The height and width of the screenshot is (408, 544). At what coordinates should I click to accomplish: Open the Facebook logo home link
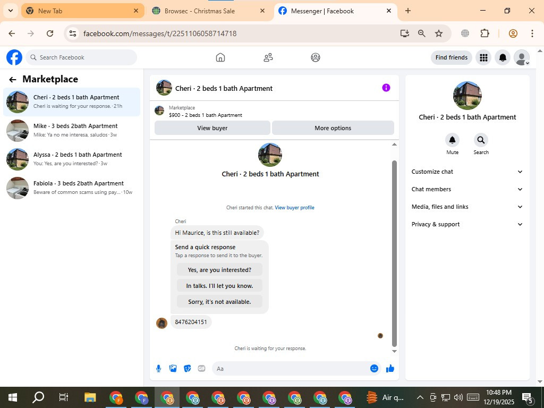click(14, 57)
